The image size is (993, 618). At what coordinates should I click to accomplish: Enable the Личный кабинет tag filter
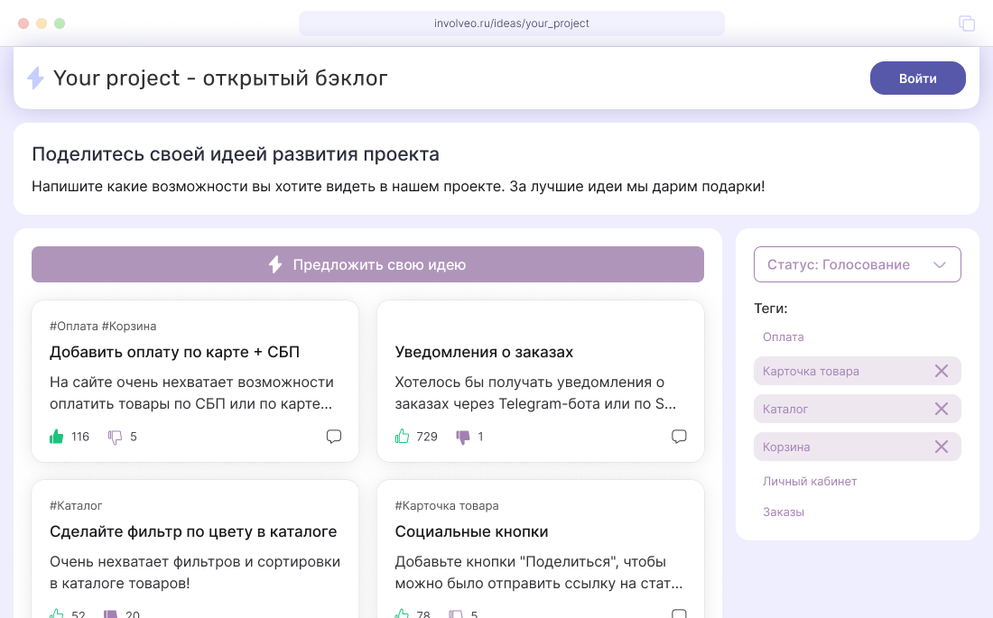[809, 481]
